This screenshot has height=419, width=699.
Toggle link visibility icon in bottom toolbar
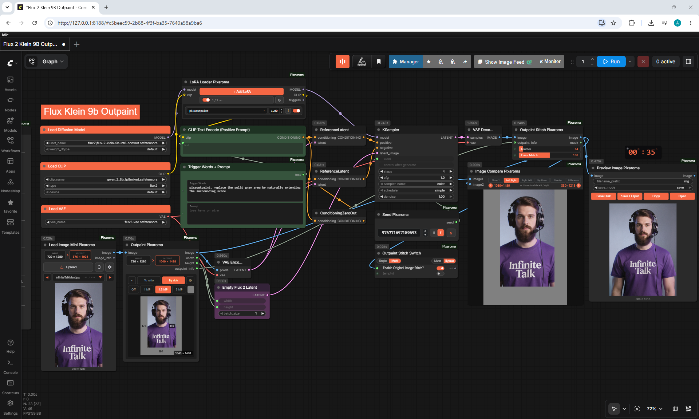(x=688, y=409)
